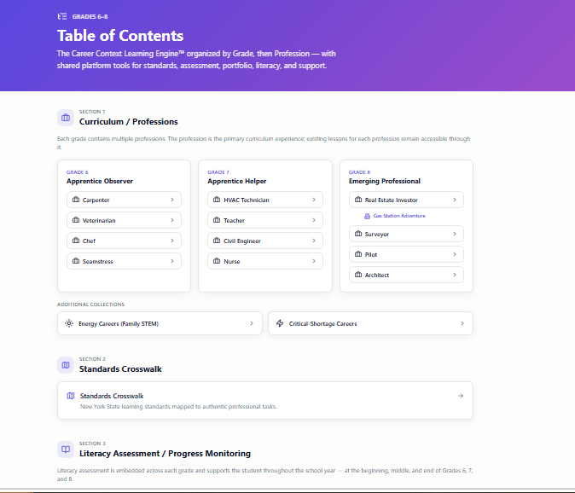Expand the Civil Engineer row chevron

[314, 241]
